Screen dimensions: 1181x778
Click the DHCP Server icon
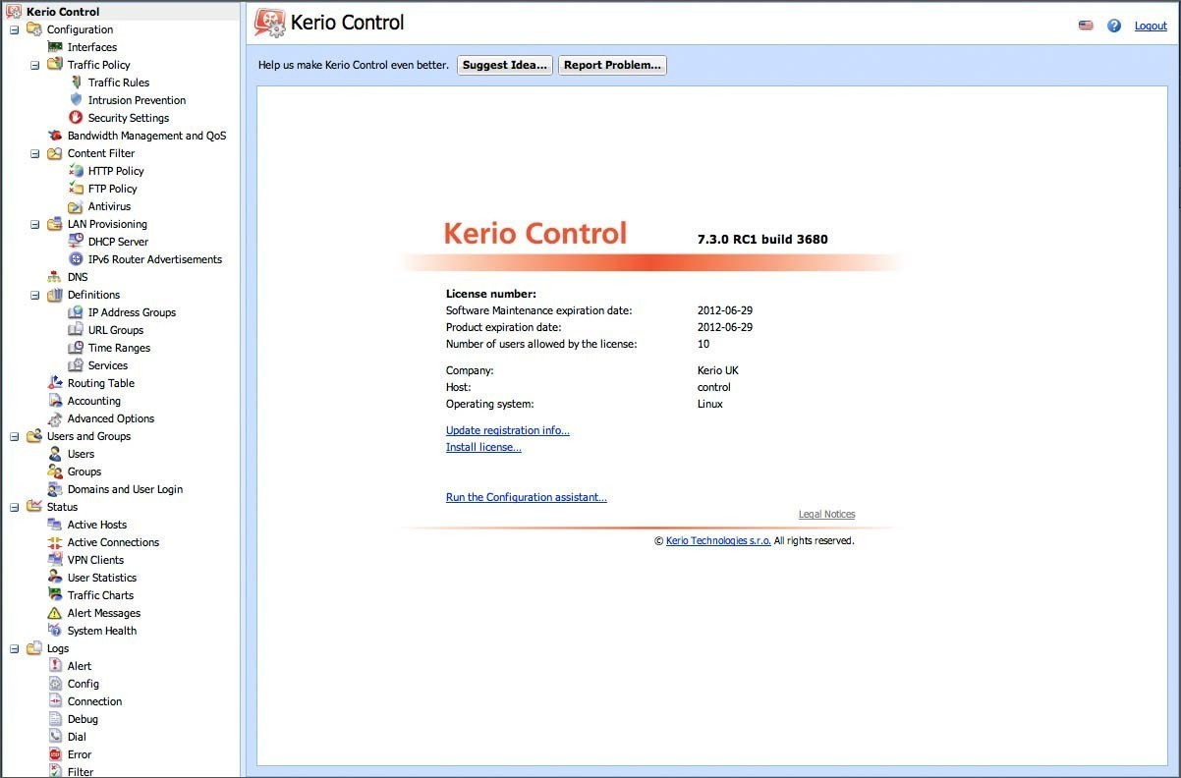(76, 242)
